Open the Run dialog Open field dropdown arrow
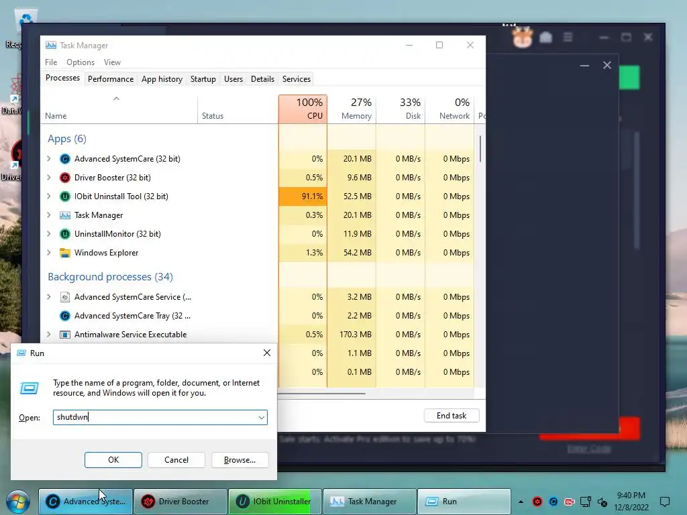The image size is (687, 515). [x=262, y=417]
